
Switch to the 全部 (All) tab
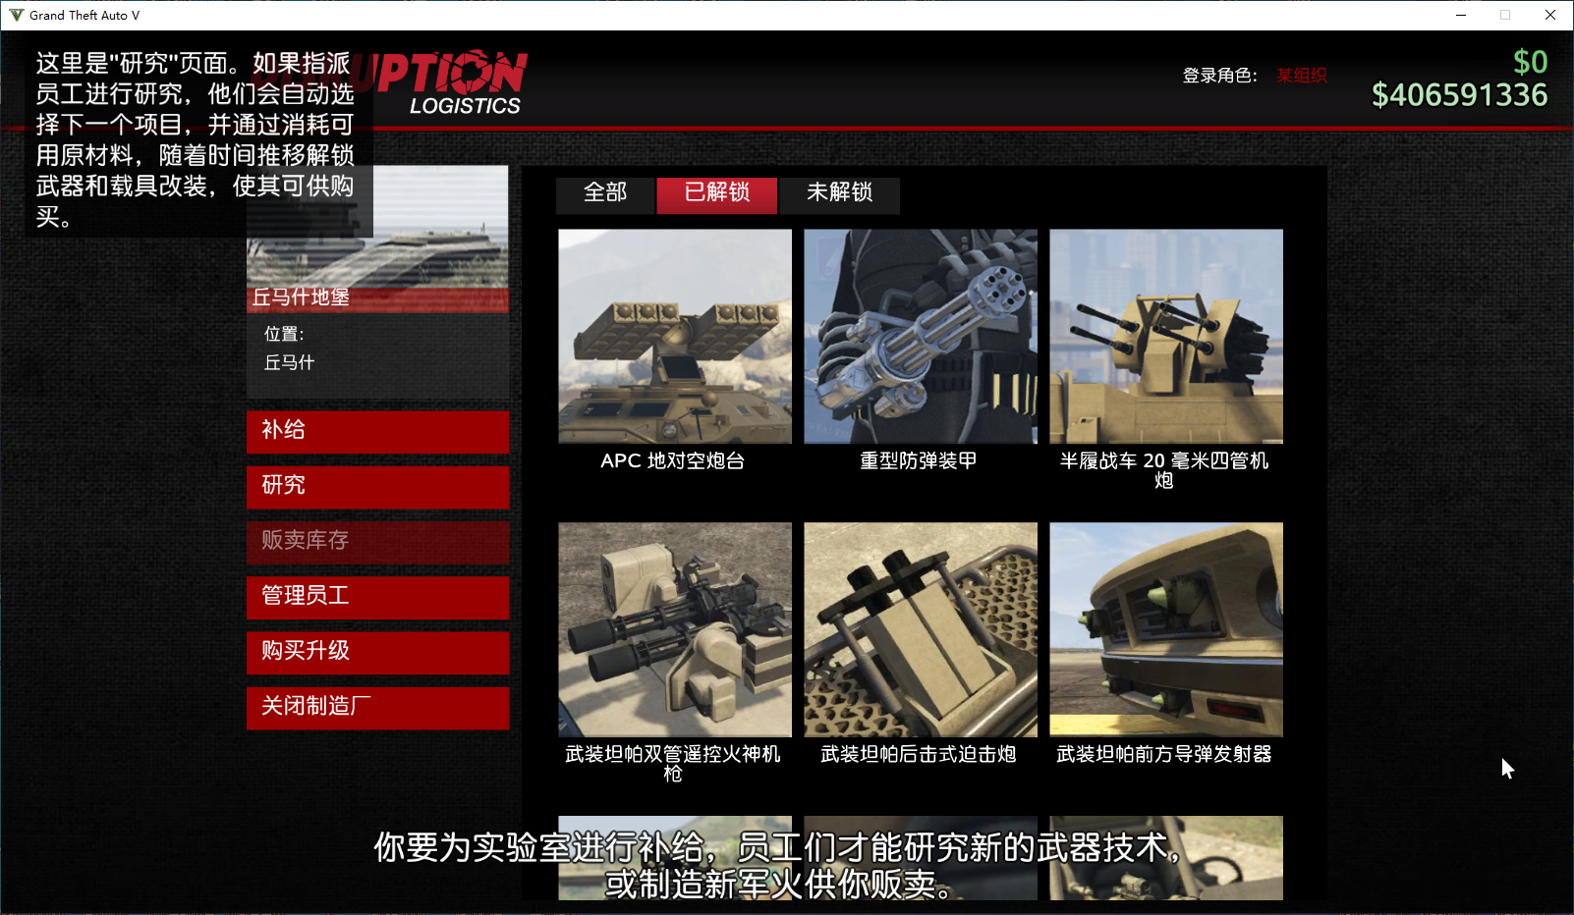[x=605, y=194]
